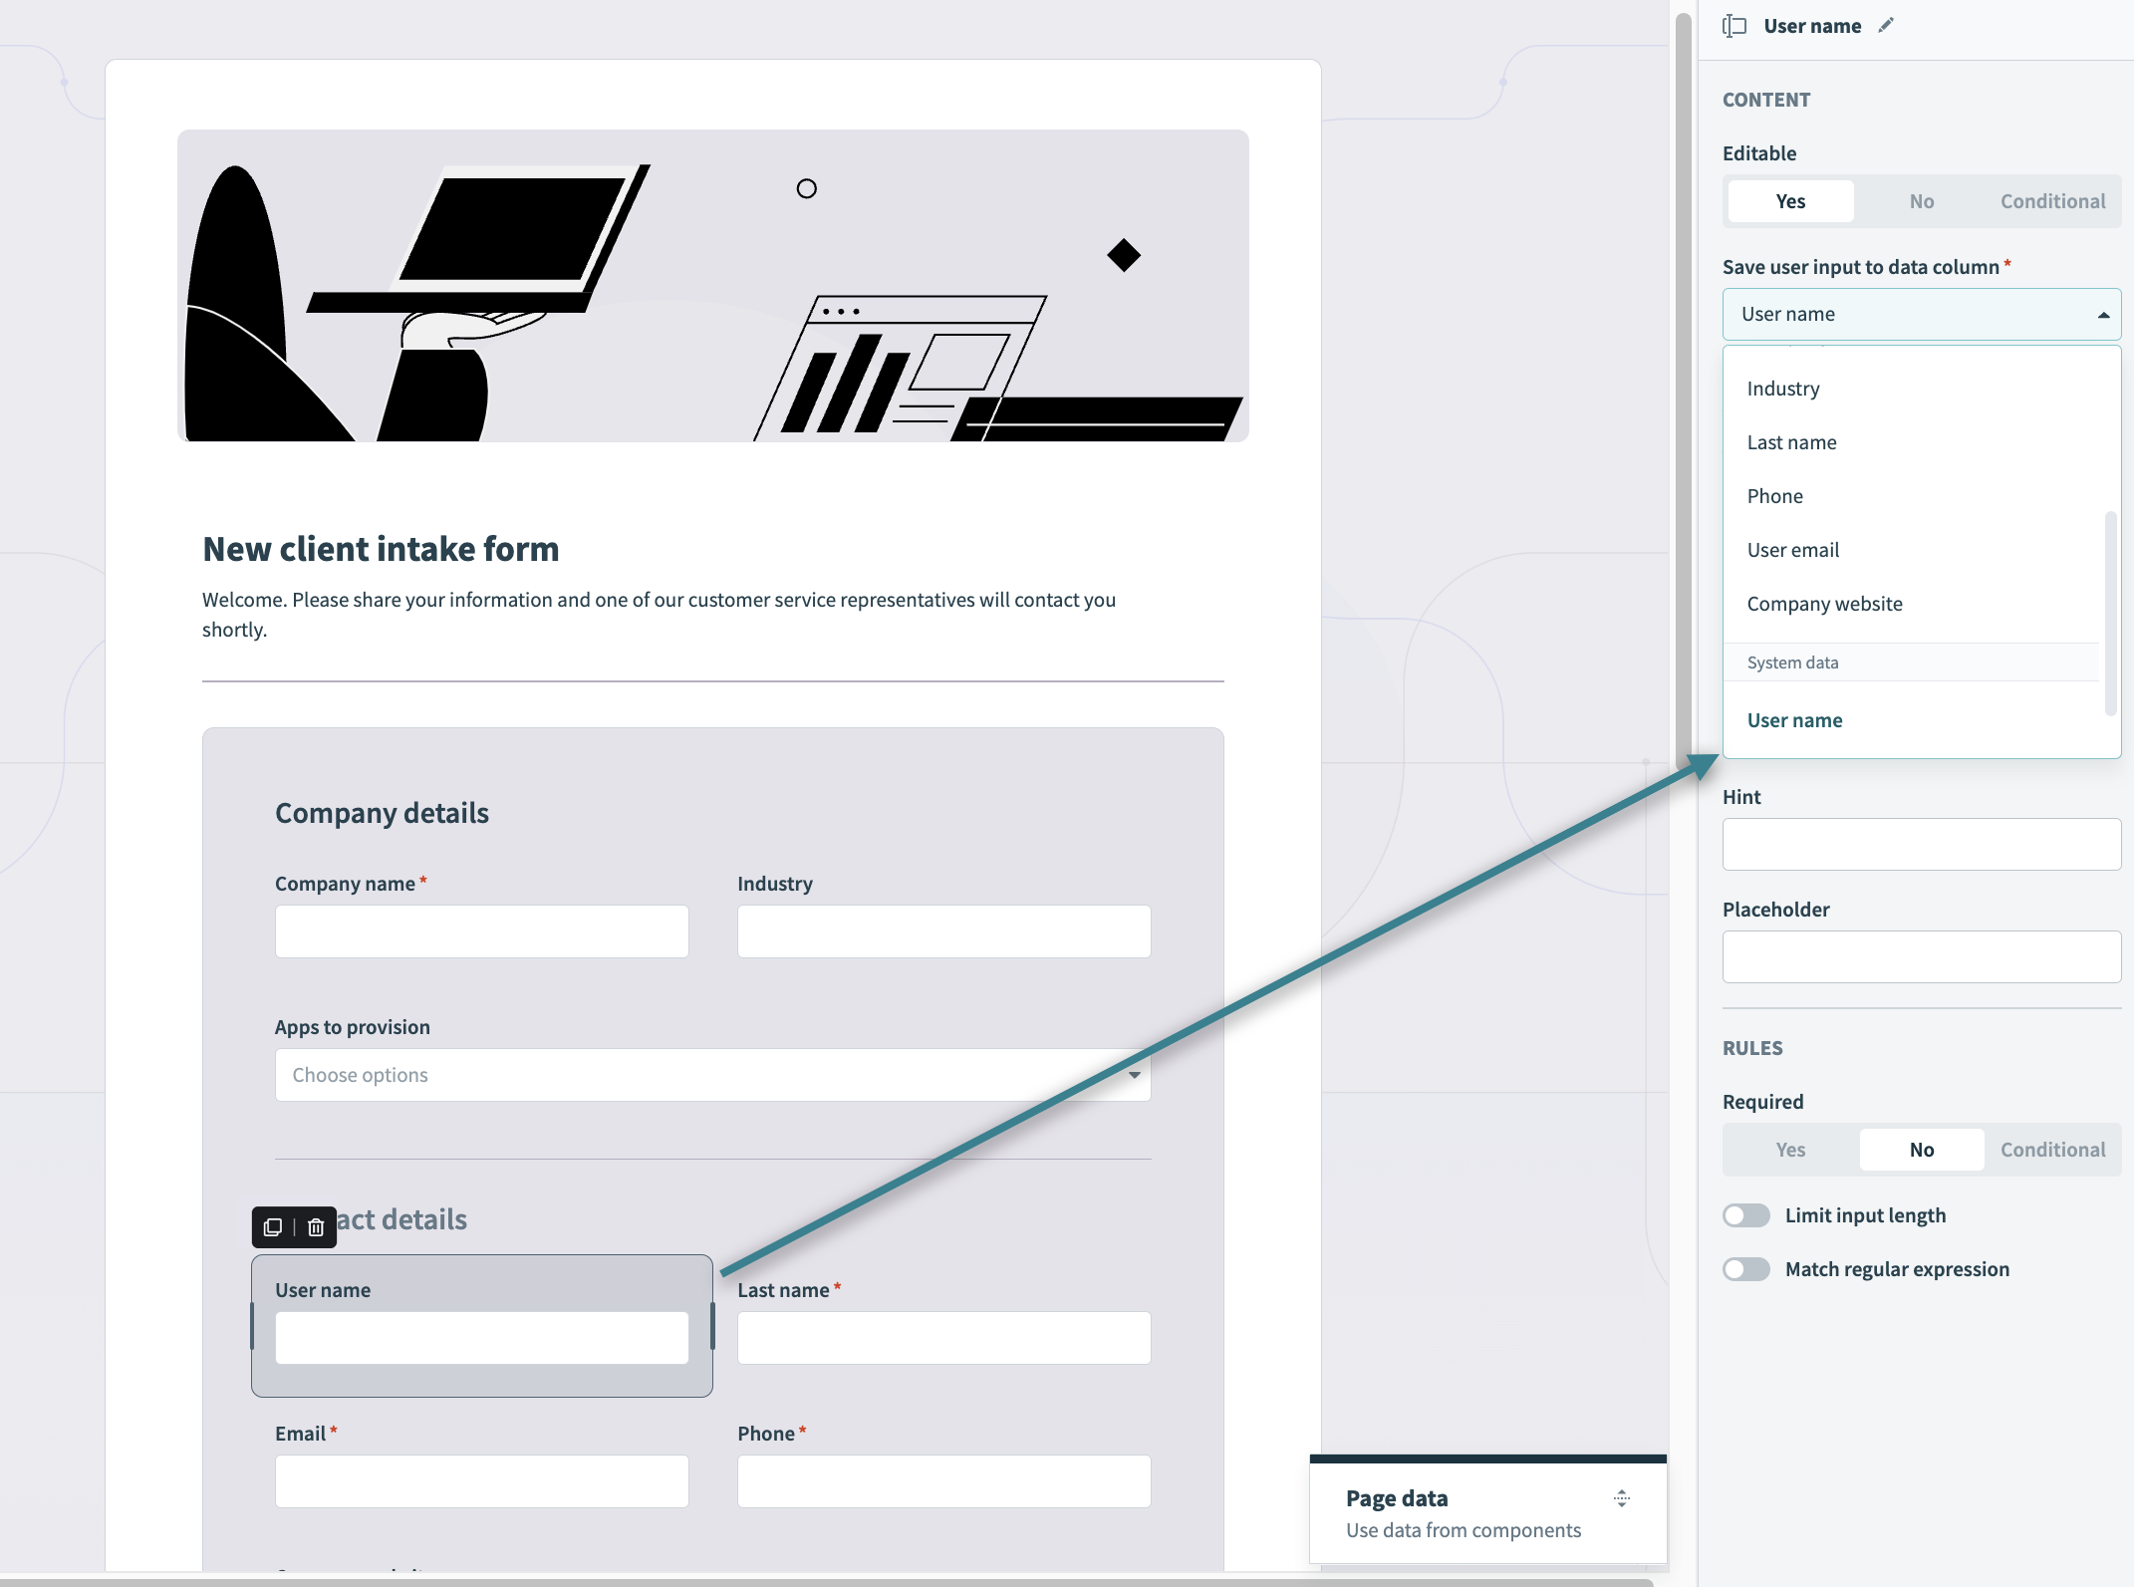The height and width of the screenshot is (1587, 2134).
Task: Set Editable to No
Action: pos(1922,201)
